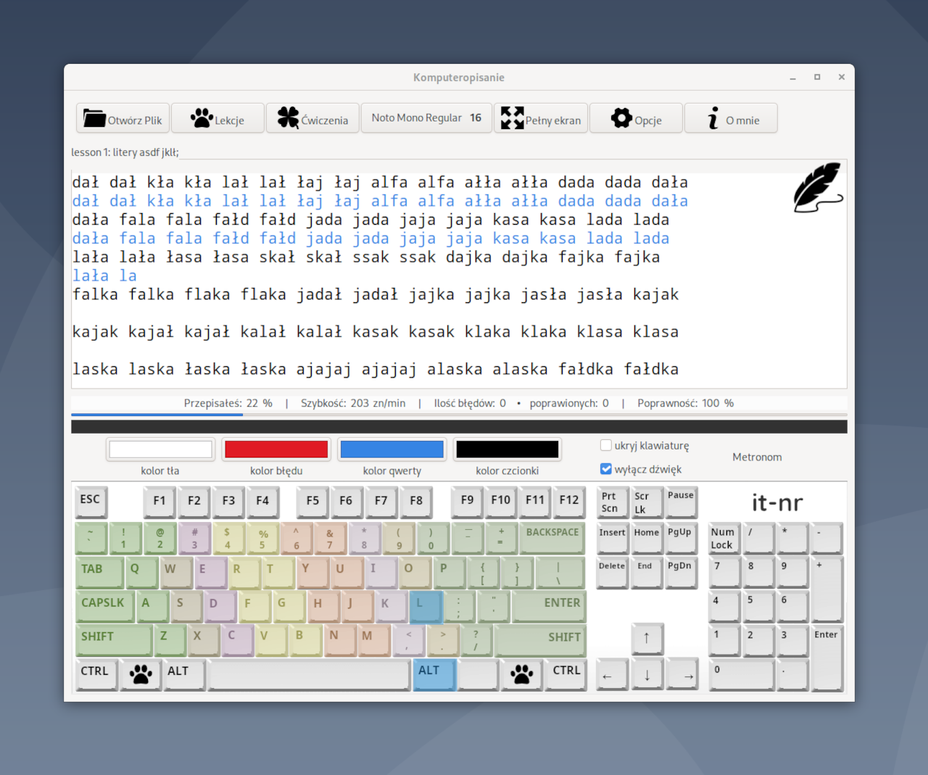Click the Przepisałeś progress bar
Viewport: 928px width, 775px height.
click(x=459, y=415)
